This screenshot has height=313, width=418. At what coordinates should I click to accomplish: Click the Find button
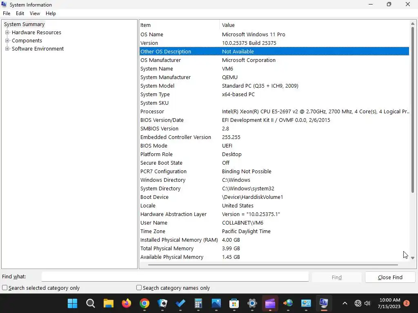337,277
